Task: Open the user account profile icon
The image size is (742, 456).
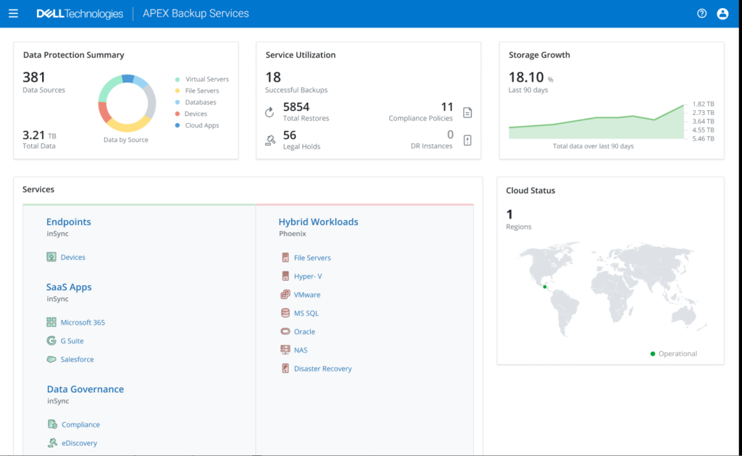Action: pos(722,14)
